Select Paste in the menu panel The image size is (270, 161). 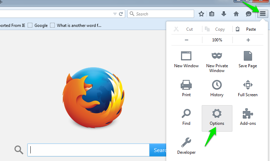pyautogui.click(x=248, y=29)
